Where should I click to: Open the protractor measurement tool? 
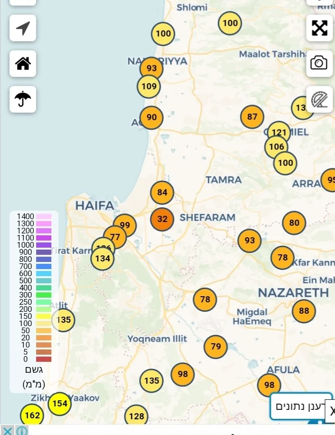(319, 99)
